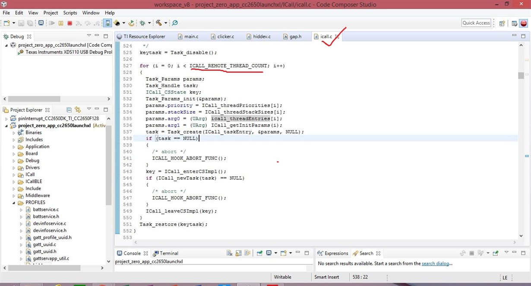Expand the Includes folder
531x286 pixels.
click(14, 140)
